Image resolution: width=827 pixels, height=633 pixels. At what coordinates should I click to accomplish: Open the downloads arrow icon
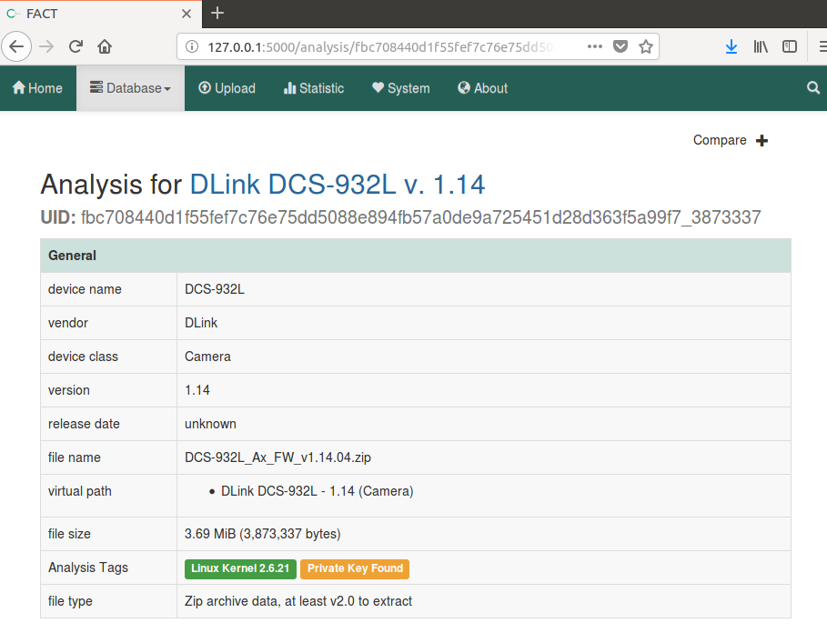[731, 47]
